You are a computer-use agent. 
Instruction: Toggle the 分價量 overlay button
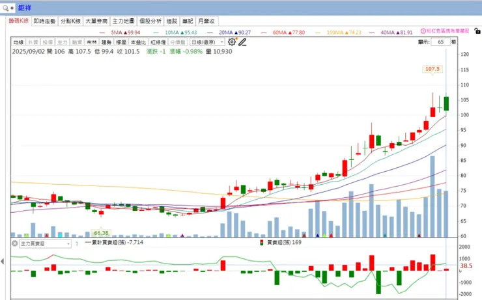point(178,42)
